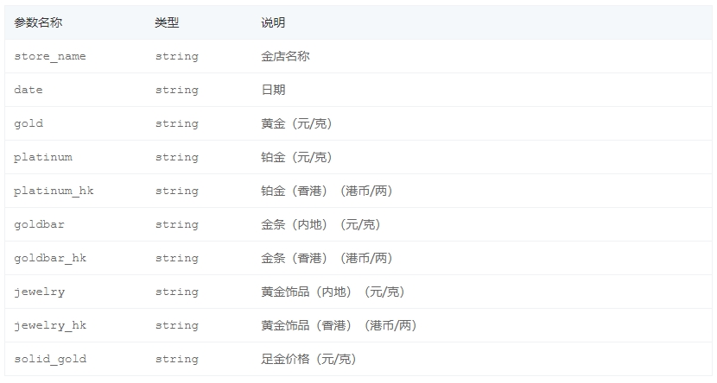Click the 金店名称 description text
The image size is (717, 383).
coord(285,56)
